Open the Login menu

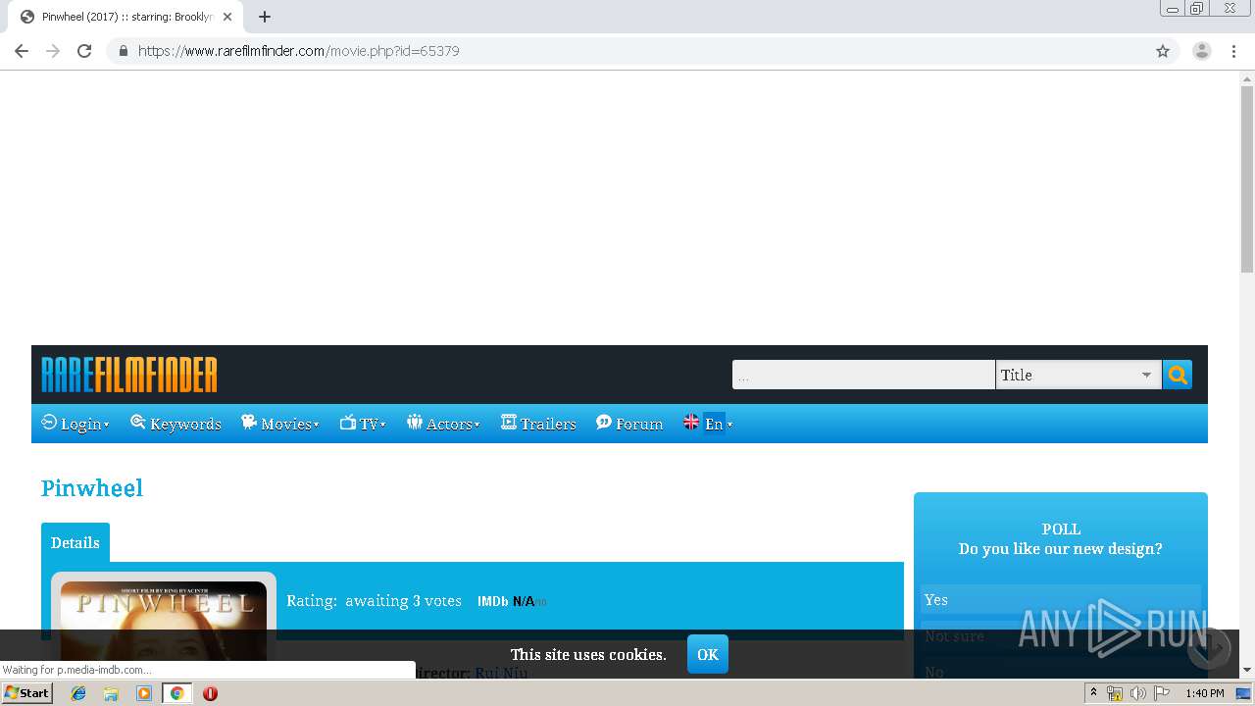pyautogui.click(x=75, y=424)
